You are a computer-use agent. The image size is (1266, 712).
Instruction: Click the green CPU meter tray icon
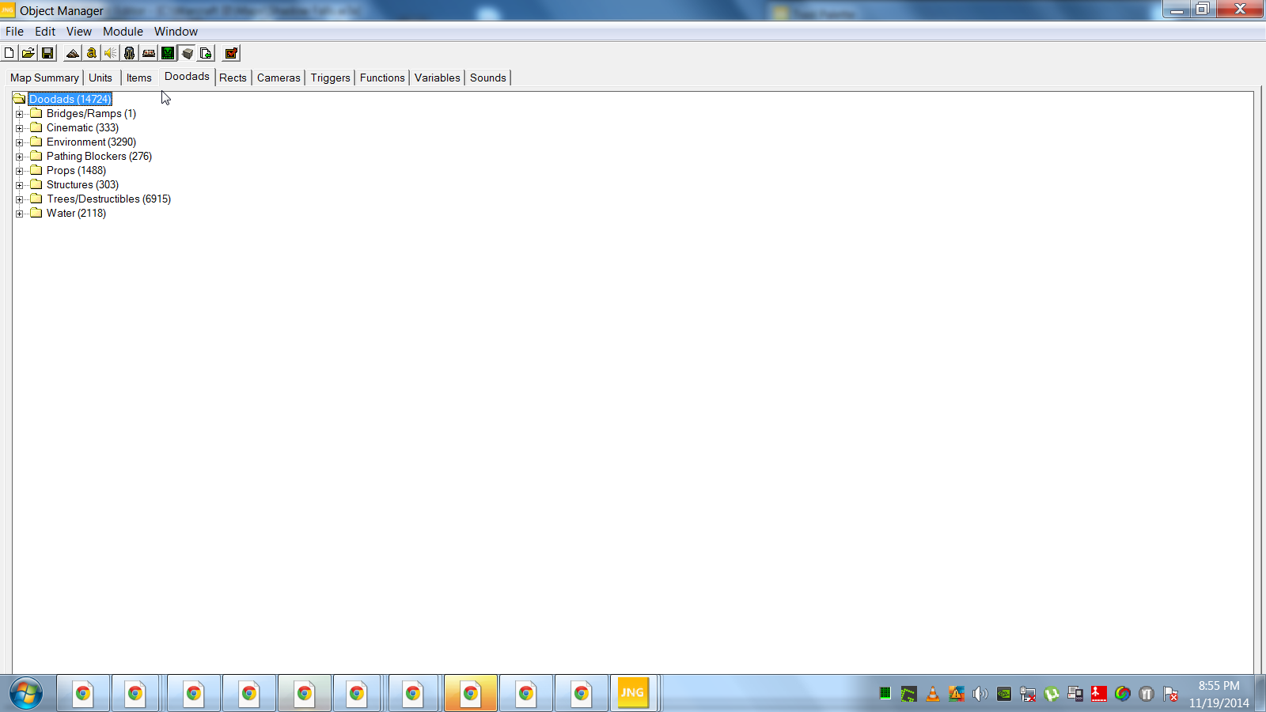coord(885,694)
